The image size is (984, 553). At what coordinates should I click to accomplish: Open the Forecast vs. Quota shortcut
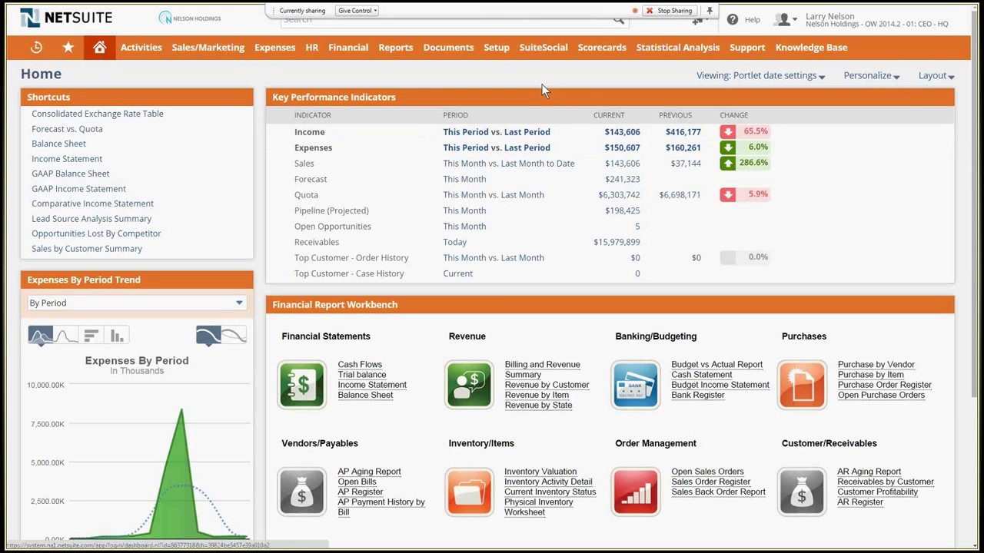click(67, 129)
